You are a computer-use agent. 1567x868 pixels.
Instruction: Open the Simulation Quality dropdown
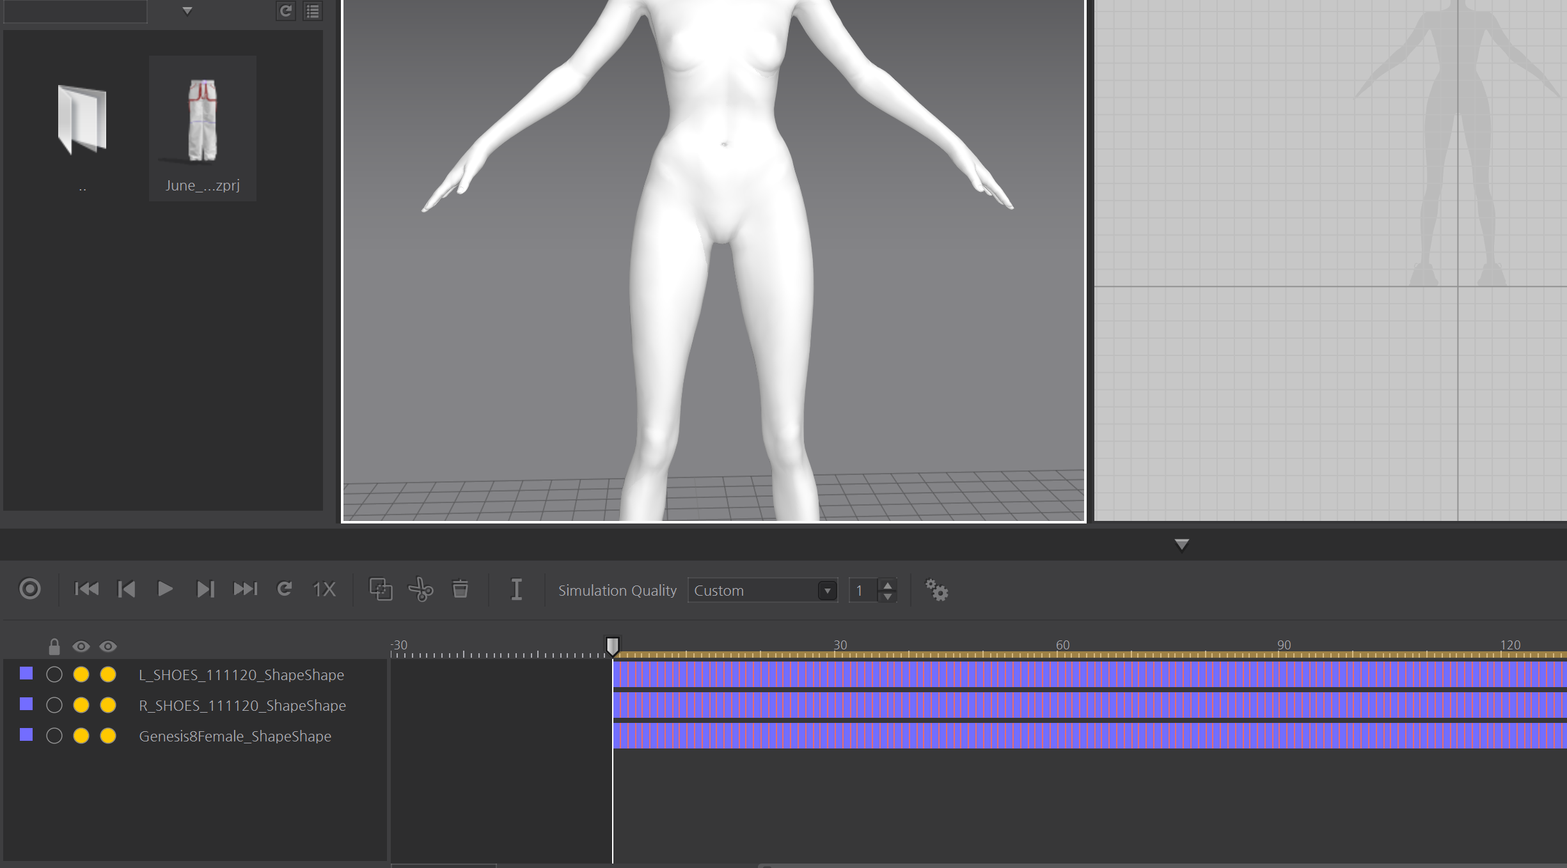762,591
